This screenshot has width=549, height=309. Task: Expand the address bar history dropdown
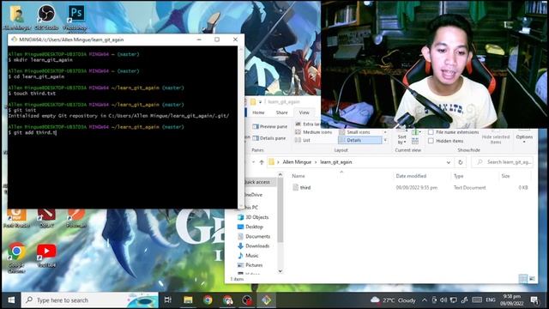(x=449, y=162)
